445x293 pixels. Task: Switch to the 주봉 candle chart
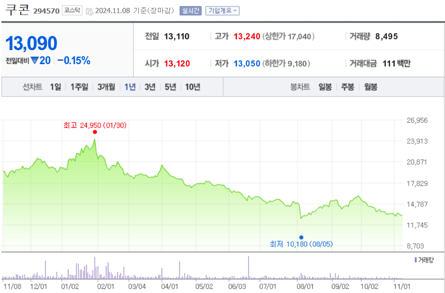point(347,87)
